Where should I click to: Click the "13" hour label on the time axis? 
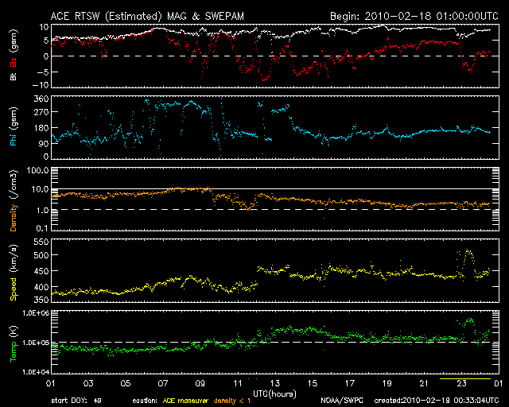pos(275,384)
